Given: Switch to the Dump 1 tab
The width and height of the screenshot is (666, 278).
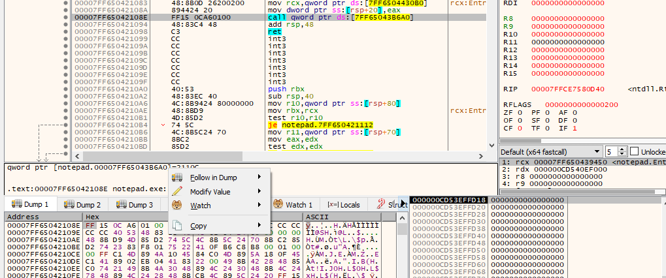Looking at the screenshot, I should point(30,205).
